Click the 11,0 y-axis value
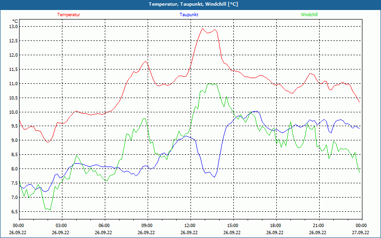381x238 pixels. [x=14, y=84]
